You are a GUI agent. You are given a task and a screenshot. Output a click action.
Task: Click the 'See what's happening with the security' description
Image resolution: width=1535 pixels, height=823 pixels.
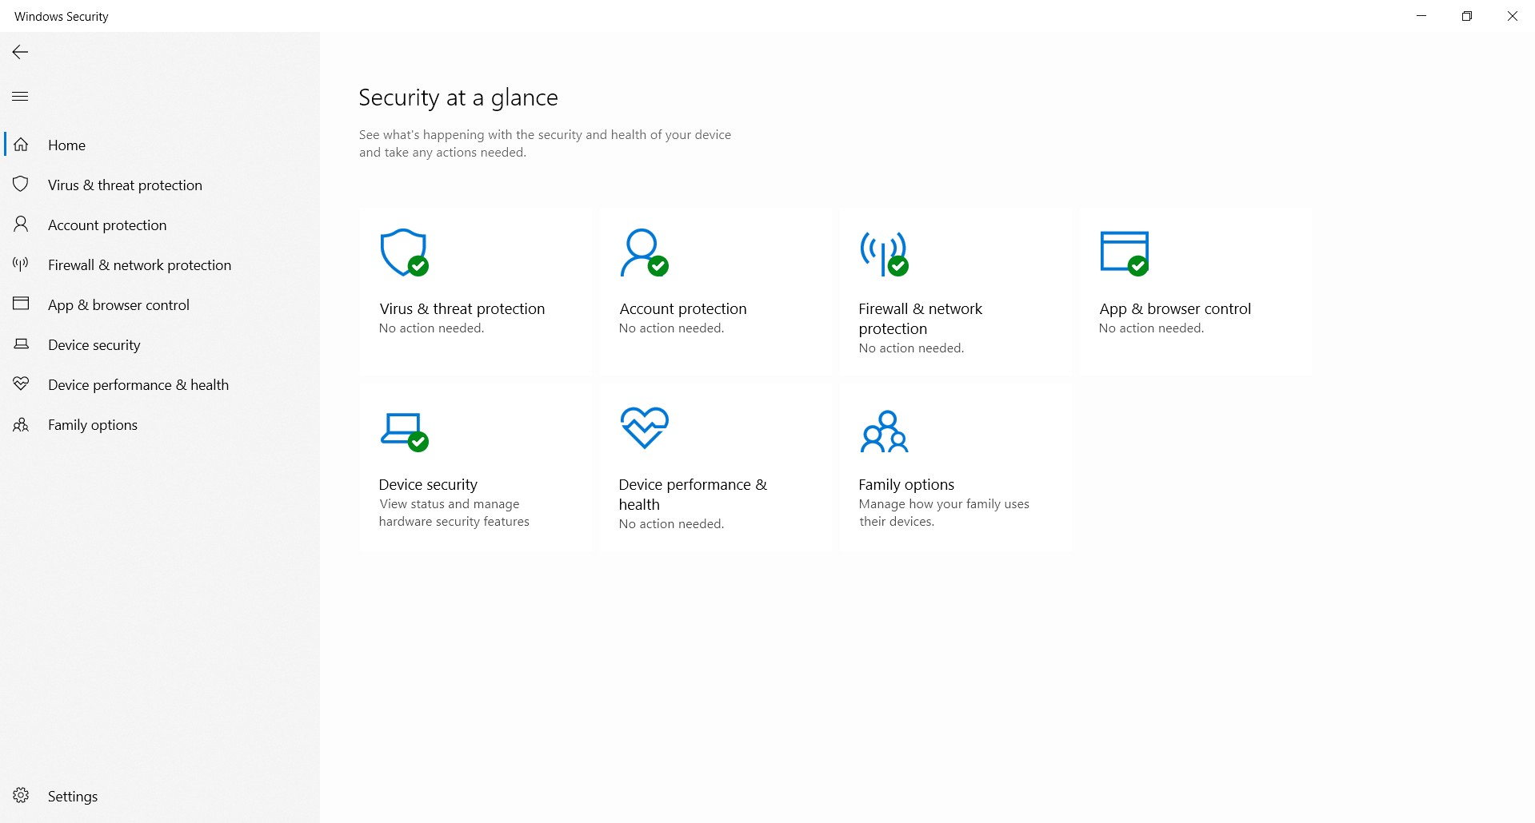point(545,144)
